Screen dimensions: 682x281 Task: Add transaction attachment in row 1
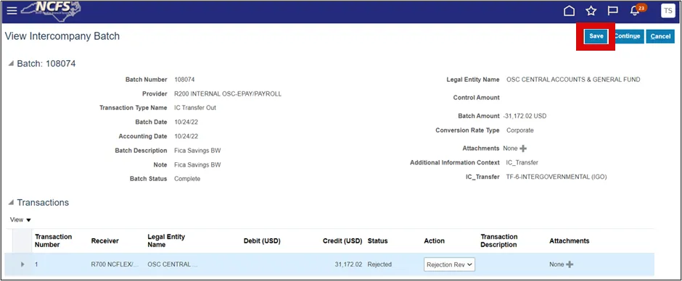tap(570, 264)
